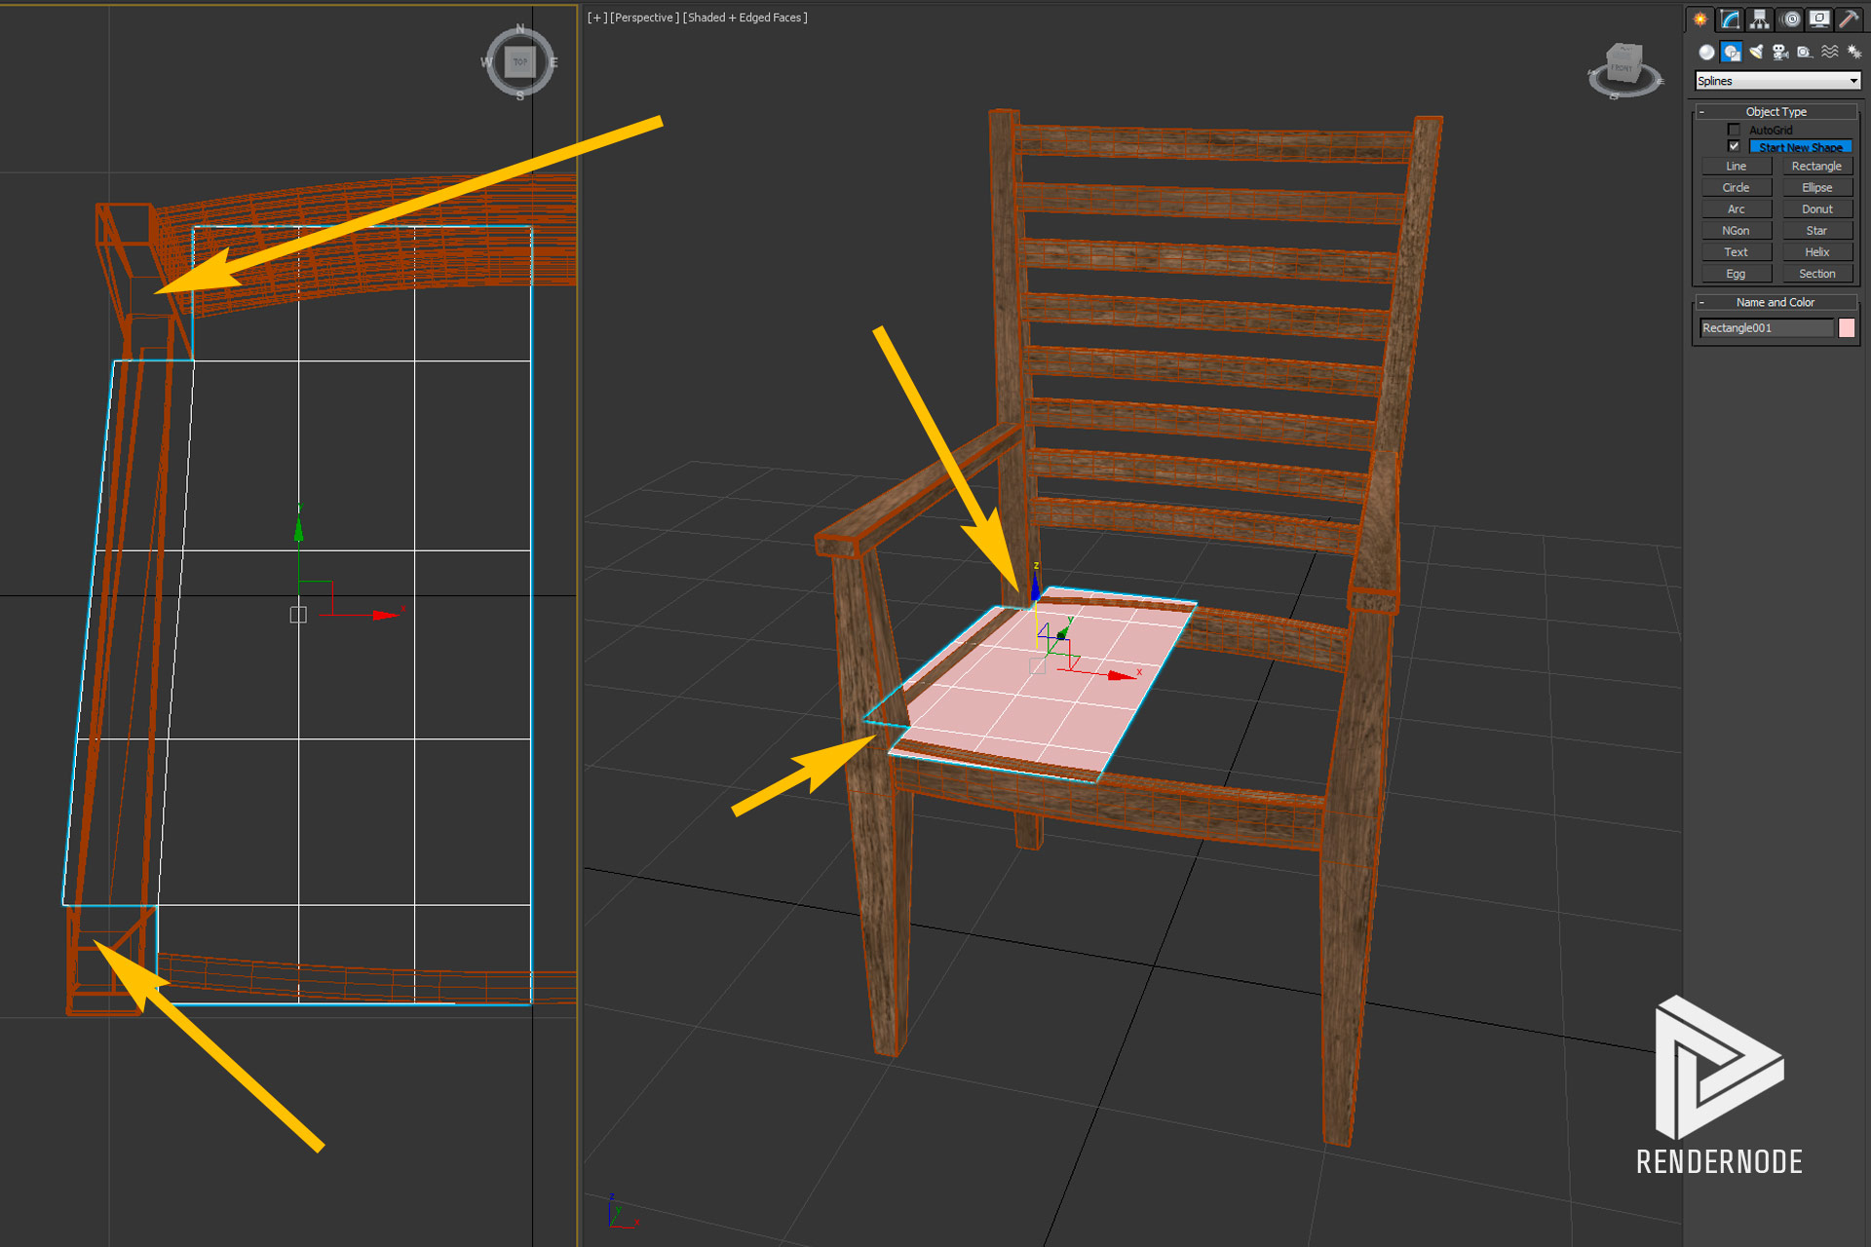Select the Lights category icon
The image size is (1871, 1247).
1756,53
